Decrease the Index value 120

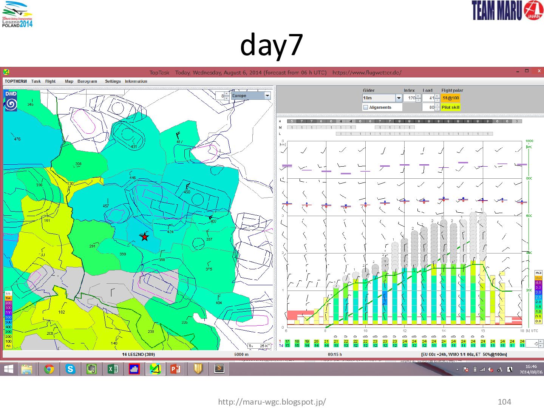(419, 100)
